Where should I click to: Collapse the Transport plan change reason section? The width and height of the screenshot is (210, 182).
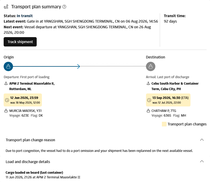click(202, 140)
